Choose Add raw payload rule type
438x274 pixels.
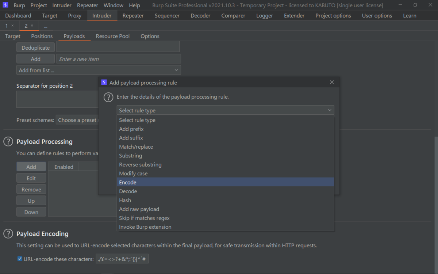coord(225,209)
